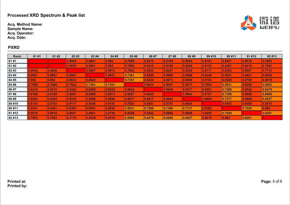The image size is (290, 205).
Task: Click 0.5063 in row 85 #6
Action: click(x=272, y=85)
